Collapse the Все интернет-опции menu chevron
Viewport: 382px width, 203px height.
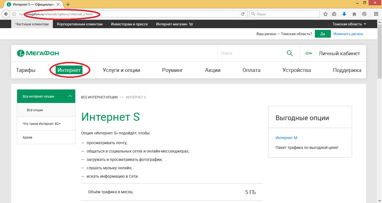(70, 96)
